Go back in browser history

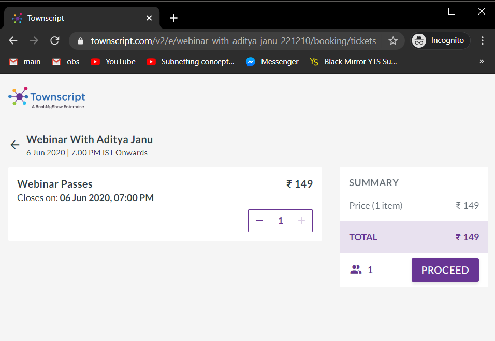(13, 41)
